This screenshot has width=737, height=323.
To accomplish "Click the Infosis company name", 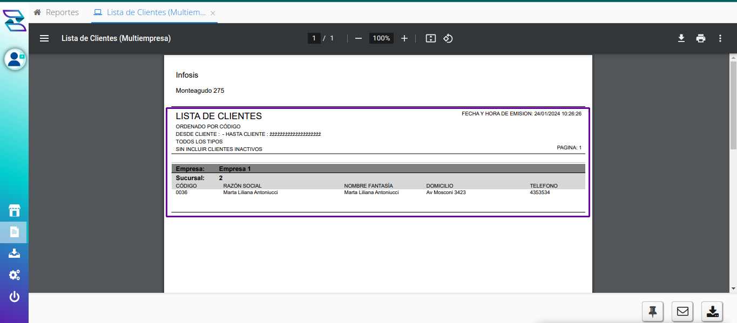I will click(187, 75).
